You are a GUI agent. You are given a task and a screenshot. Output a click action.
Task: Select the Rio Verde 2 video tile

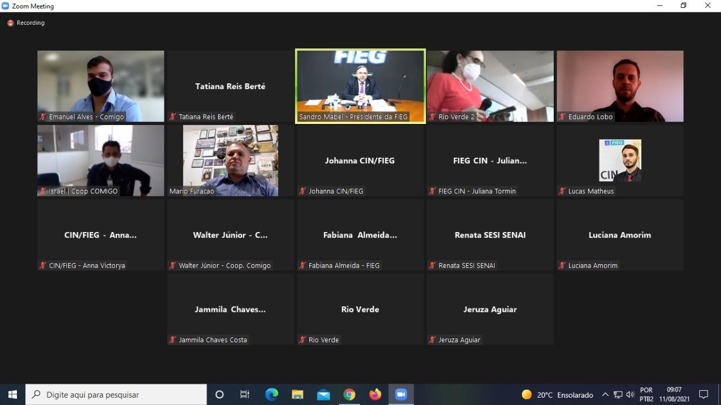pos(490,86)
